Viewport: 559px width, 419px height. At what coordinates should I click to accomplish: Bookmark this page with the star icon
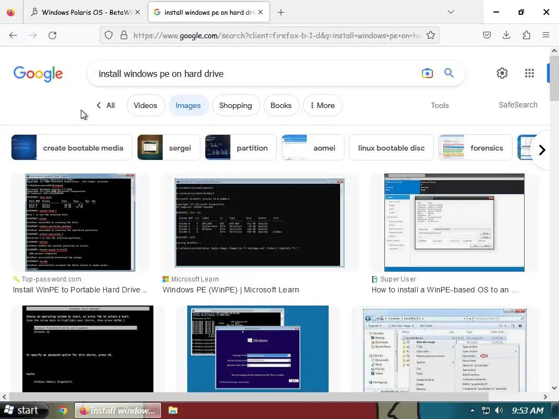pos(431,35)
